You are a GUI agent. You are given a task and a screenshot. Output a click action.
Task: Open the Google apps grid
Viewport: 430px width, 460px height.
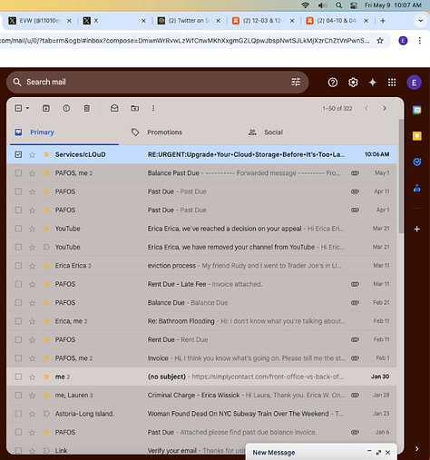(x=392, y=83)
